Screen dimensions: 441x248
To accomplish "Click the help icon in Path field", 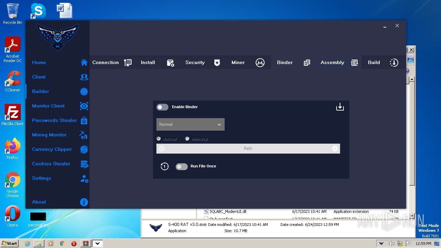I will pyautogui.click(x=162, y=148).
